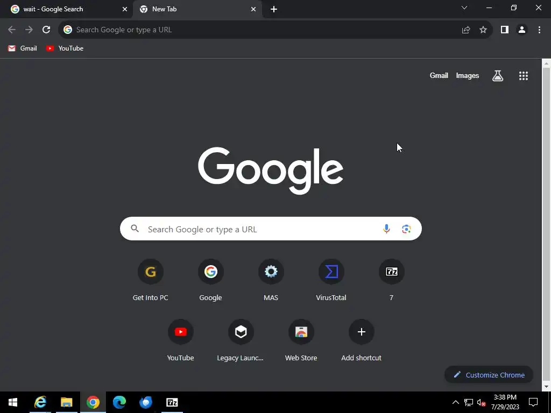Open the VirusTotal shortcut

(331, 280)
